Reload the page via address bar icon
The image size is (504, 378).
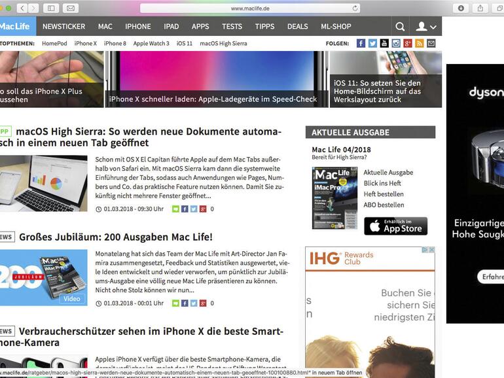tap(355, 9)
